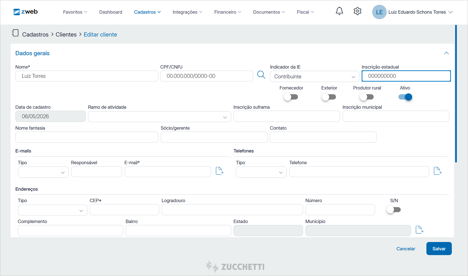Click the Cadastros breadcrumb notebook icon
The width and height of the screenshot is (468, 276).
click(15, 33)
